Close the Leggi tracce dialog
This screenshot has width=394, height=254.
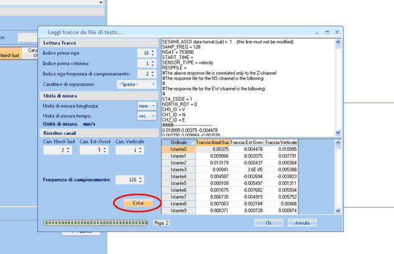tap(337, 32)
